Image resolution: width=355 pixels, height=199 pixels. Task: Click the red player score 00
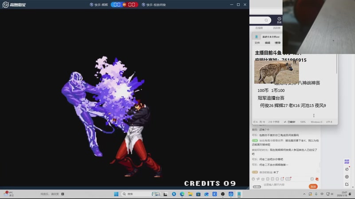(131, 4)
